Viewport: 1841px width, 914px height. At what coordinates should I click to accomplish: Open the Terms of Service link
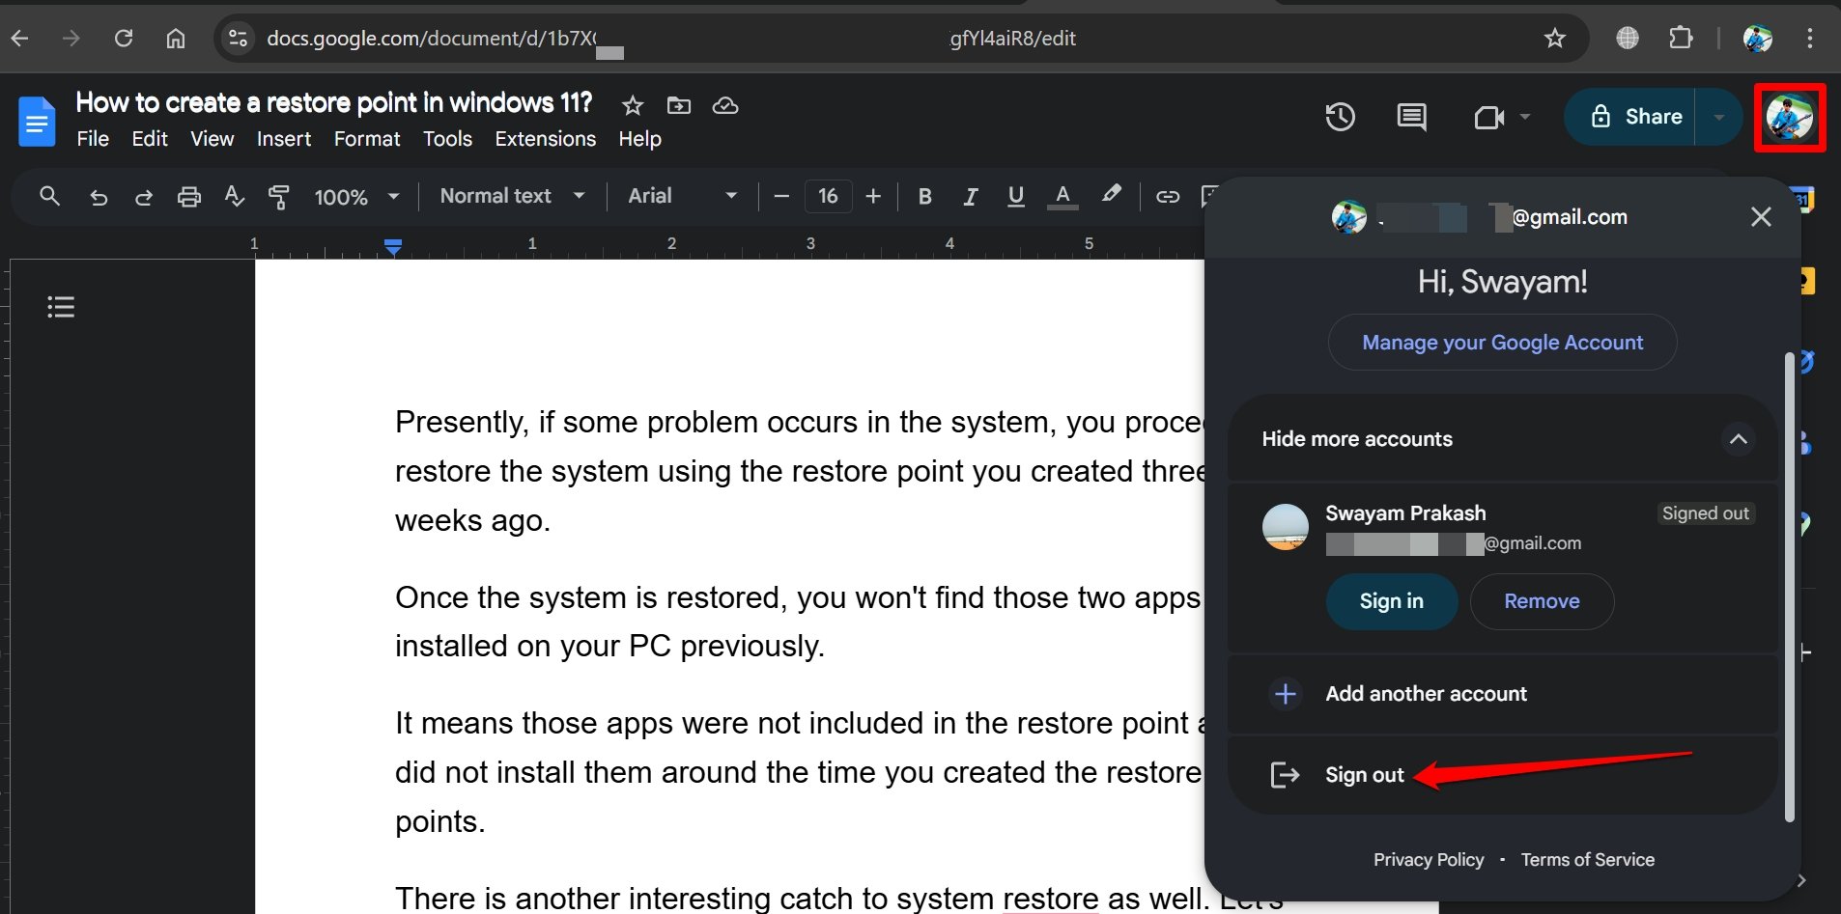(x=1587, y=860)
